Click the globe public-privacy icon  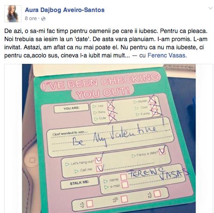pos(43,19)
